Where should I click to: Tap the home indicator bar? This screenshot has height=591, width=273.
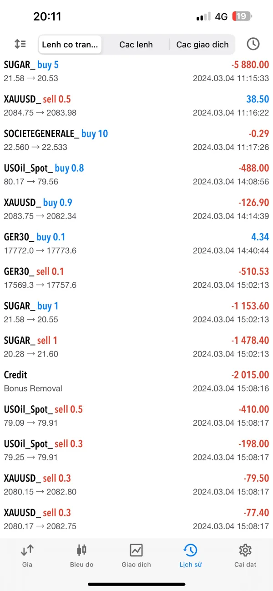pos(136,584)
